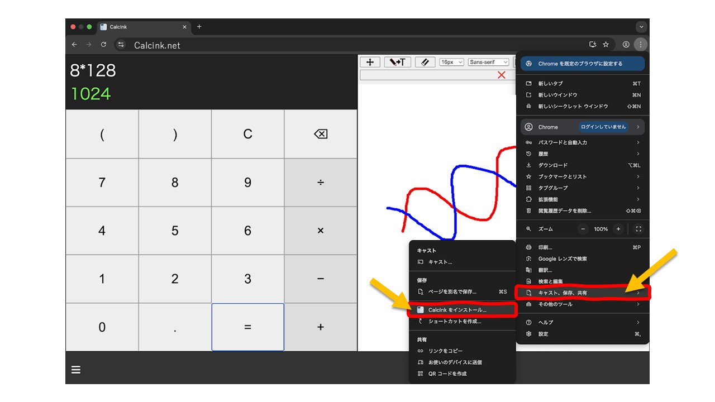Screen dimensions: 715x402
Task: Click the Chrome three-dot menu button
Action: [x=641, y=45]
